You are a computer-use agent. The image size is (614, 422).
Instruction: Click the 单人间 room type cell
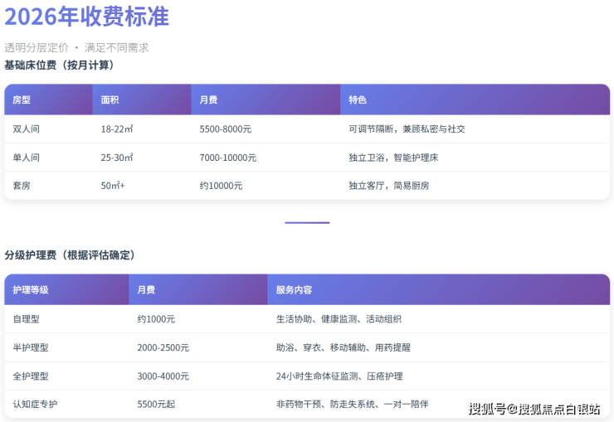coord(26,158)
